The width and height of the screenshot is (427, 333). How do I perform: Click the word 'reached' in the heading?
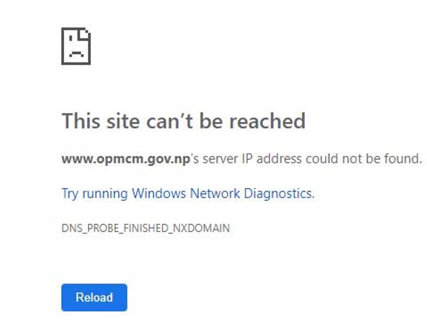click(x=267, y=121)
